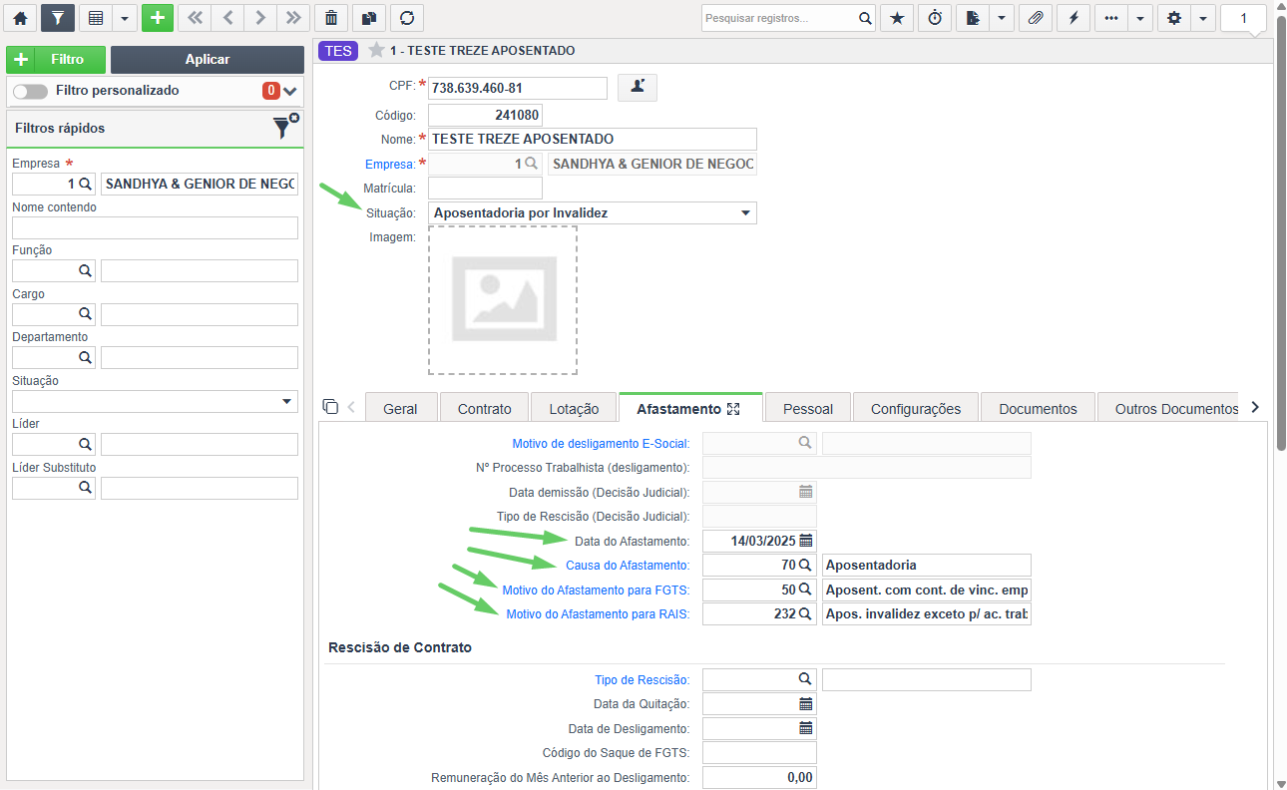
Task: Jump to the first record
Action: point(195,18)
